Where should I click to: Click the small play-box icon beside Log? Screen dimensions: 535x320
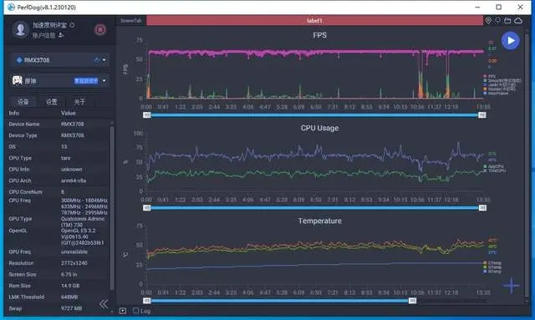click(123, 311)
